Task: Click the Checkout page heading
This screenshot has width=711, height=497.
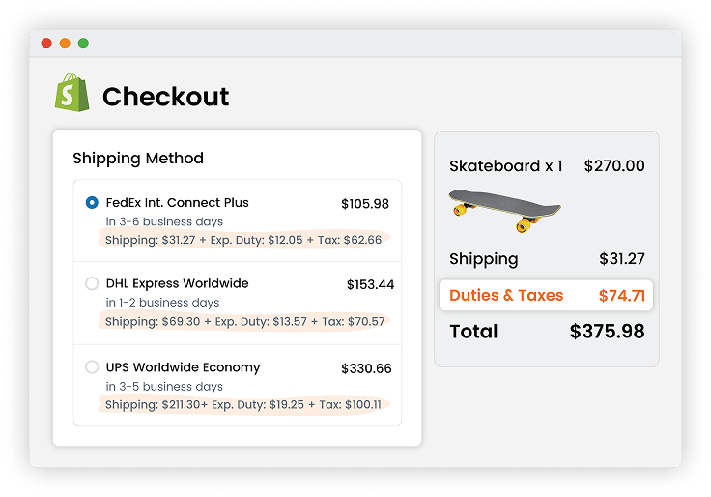Action: tap(165, 97)
